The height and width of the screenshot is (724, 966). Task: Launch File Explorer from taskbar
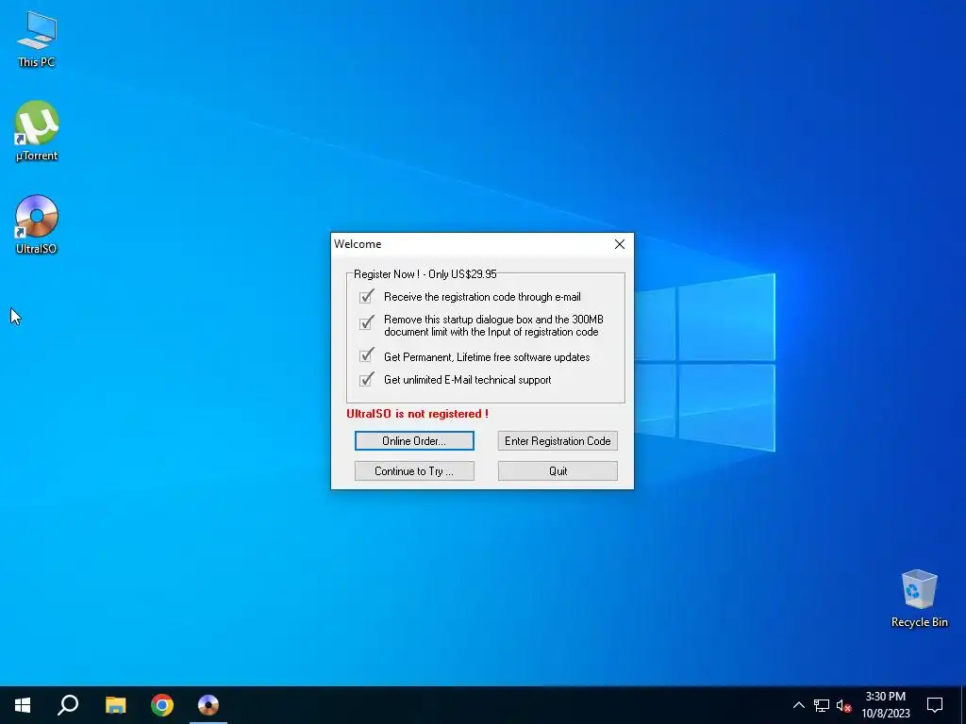[x=115, y=705]
